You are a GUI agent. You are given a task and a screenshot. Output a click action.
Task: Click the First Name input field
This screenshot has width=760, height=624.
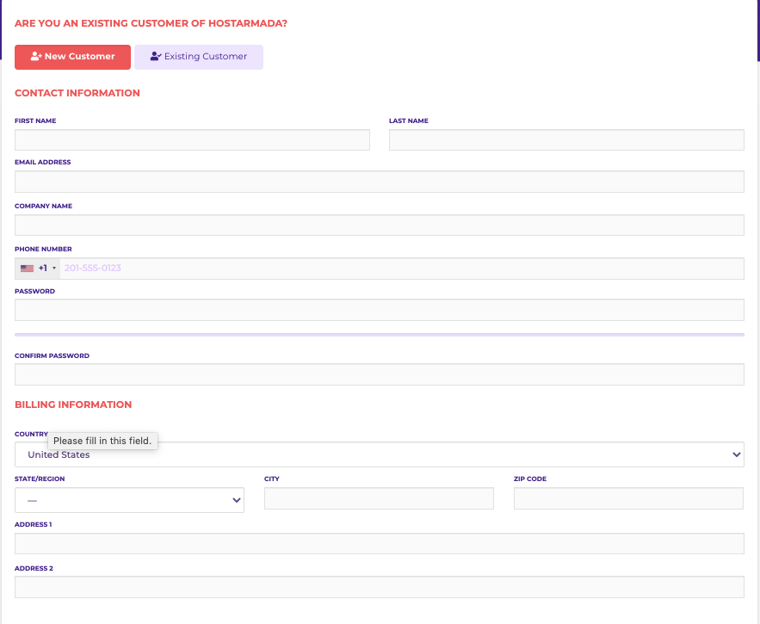click(x=192, y=139)
